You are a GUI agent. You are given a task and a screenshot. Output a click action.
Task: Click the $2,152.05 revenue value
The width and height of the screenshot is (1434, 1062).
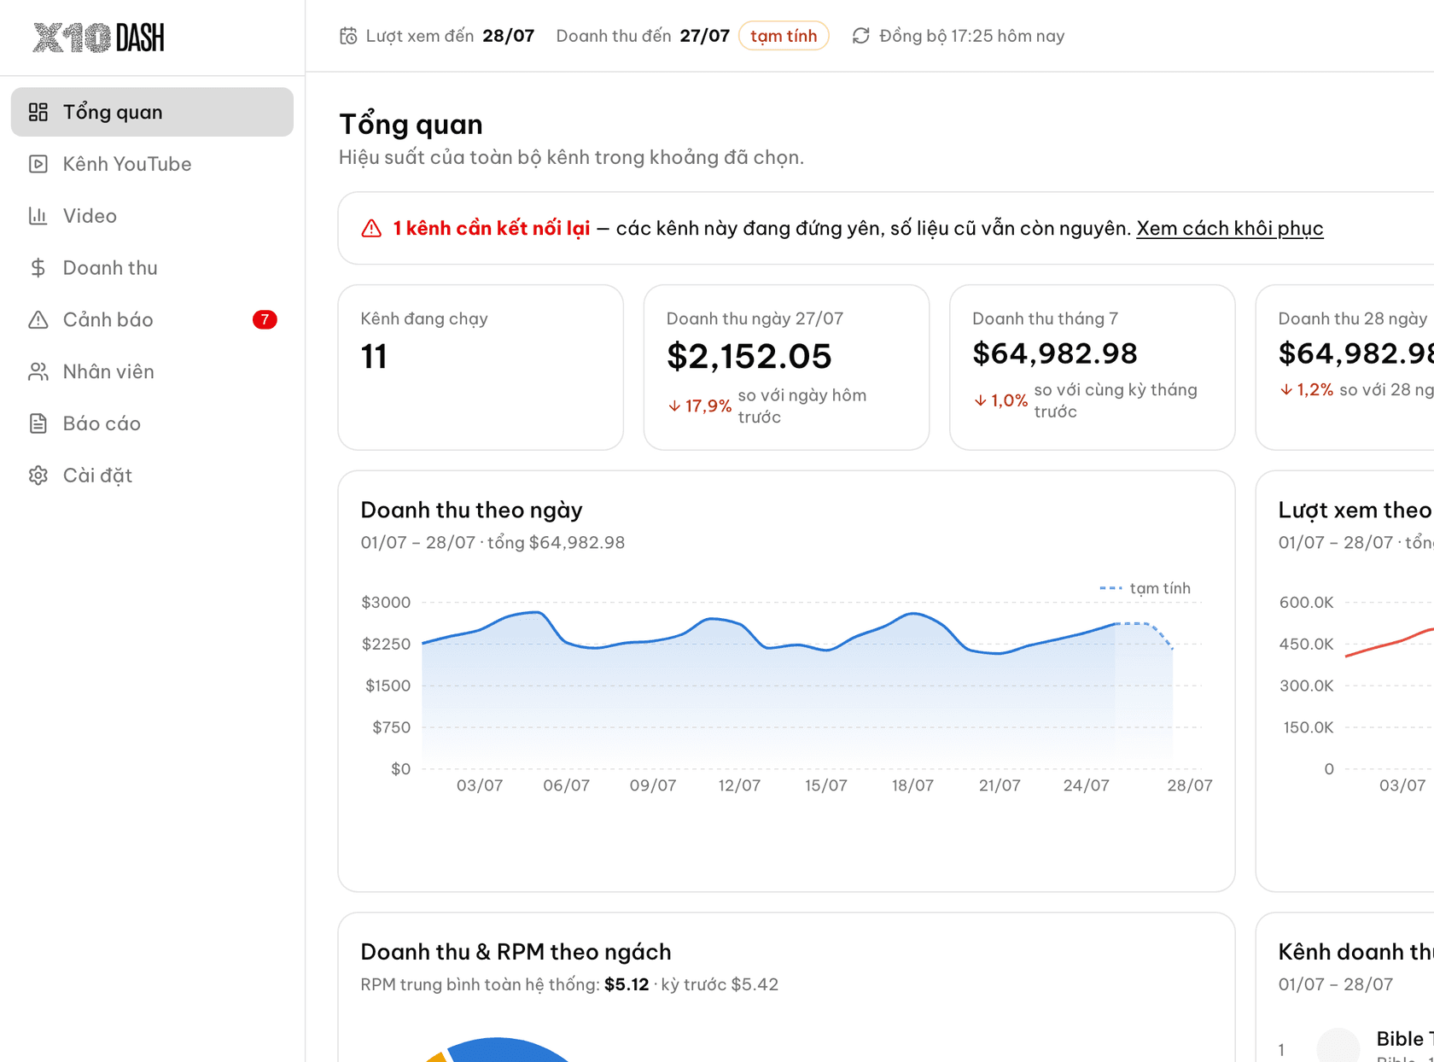(749, 356)
